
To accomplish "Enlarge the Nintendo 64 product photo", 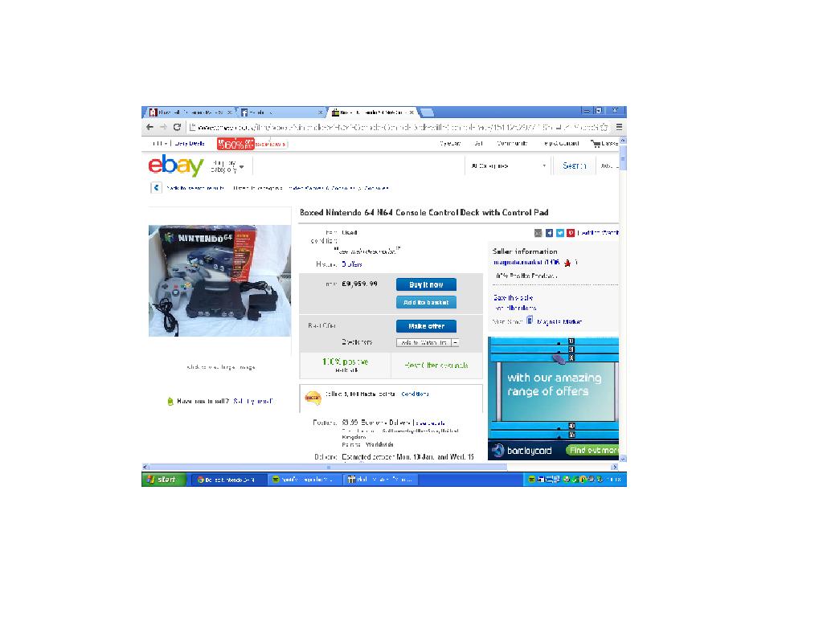I will click(x=219, y=280).
